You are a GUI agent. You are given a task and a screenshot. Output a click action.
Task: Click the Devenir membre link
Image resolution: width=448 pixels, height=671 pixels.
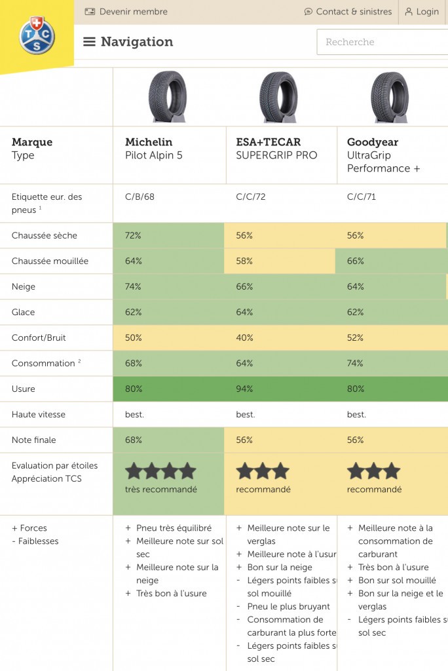(x=134, y=12)
